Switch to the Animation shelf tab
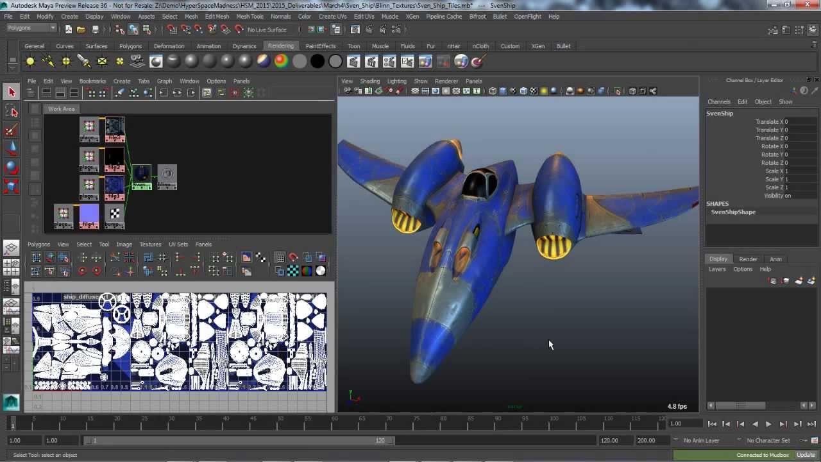The image size is (821, 462). point(208,46)
